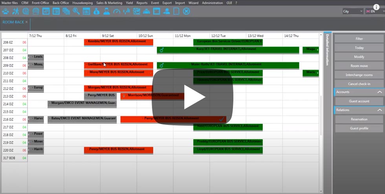Open the City dropdown
Image resolution: width=385 pixels, height=194 pixels.
pyautogui.click(x=353, y=11)
